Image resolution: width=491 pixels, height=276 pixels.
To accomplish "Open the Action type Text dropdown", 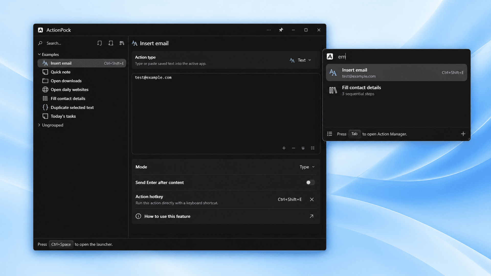I will (300, 60).
